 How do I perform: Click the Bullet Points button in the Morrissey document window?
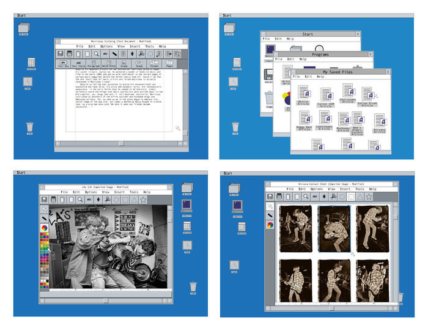109,64
